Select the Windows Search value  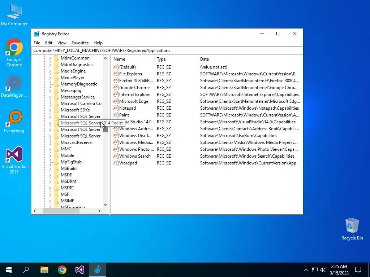click(135, 156)
